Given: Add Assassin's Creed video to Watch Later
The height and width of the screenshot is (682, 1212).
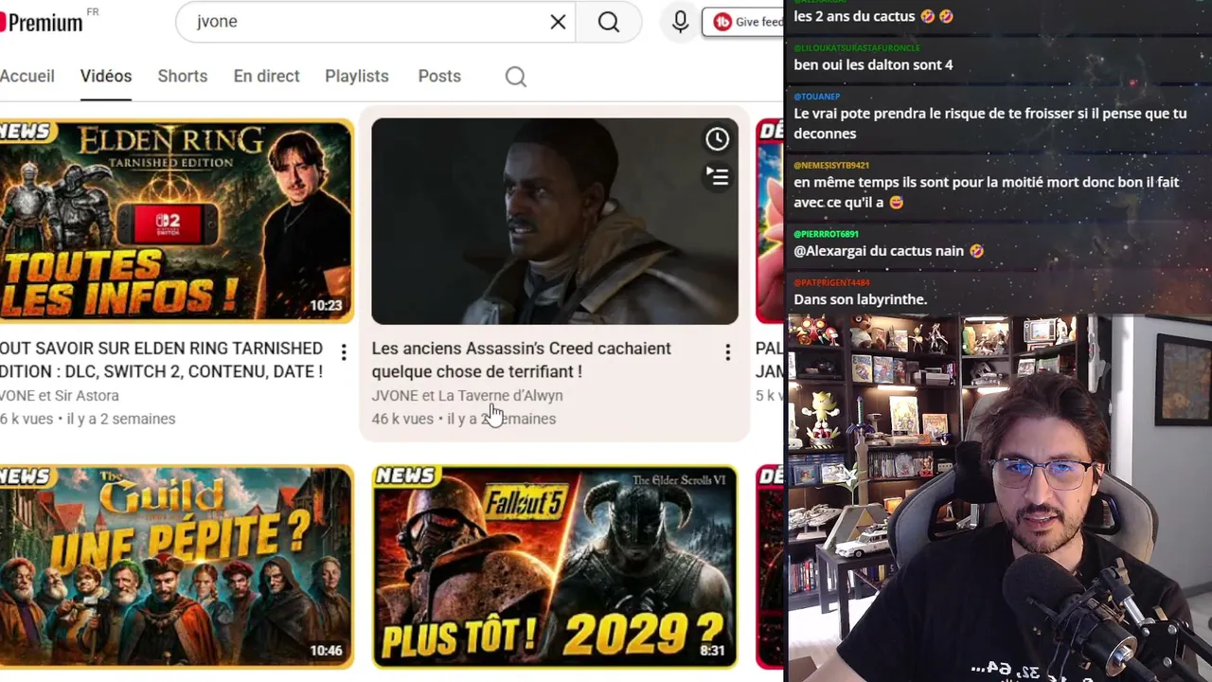Looking at the screenshot, I should 717,139.
